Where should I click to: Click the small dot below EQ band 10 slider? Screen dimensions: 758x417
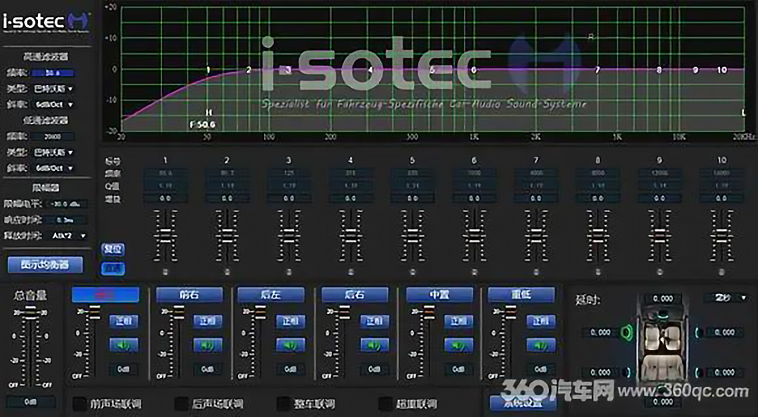point(722,272)
